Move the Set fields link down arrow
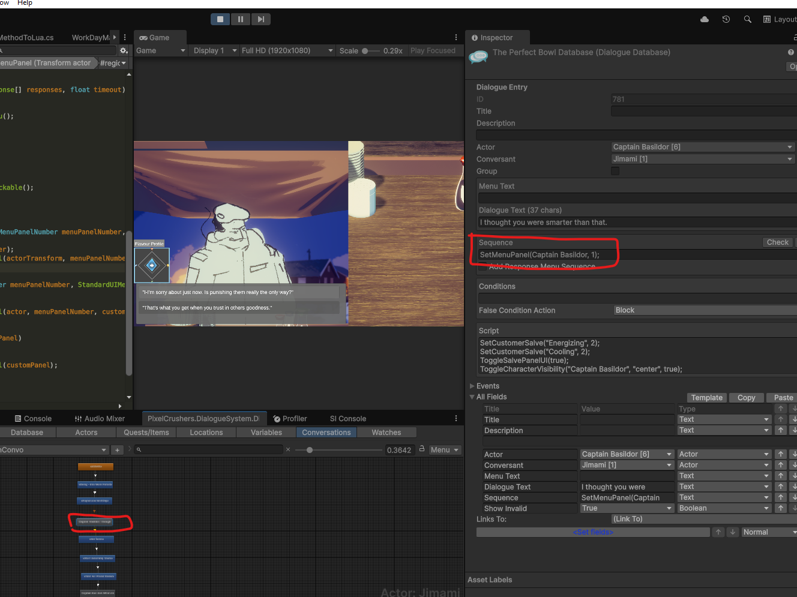Viewport: 797px width, 597px height. coord(733,532)
